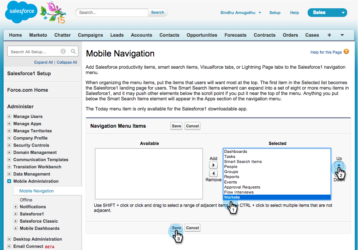This screenshot has height=250, width=358.
Task: Open the Mobile Navigation sidebar item
Action: 37,191
